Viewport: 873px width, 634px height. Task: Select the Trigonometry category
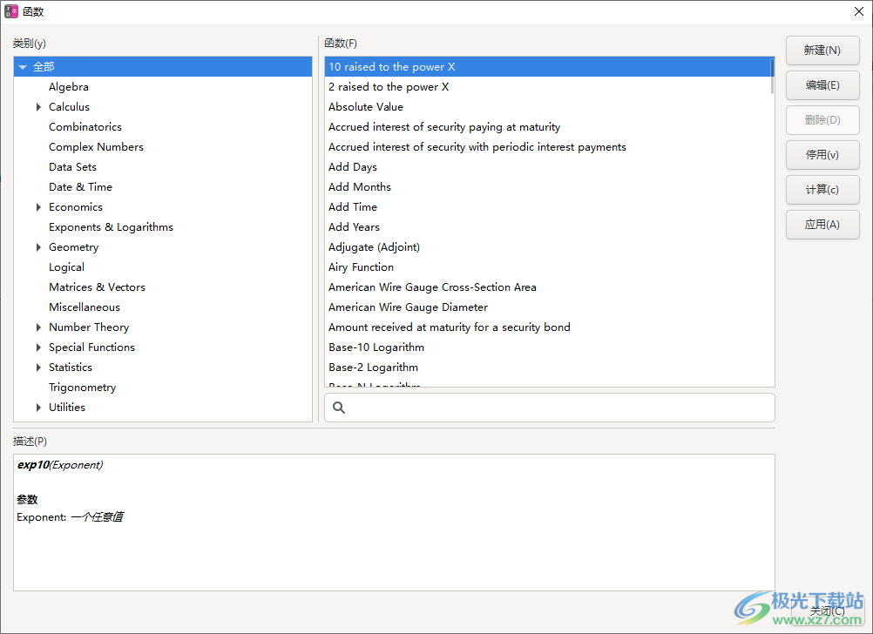82,388
